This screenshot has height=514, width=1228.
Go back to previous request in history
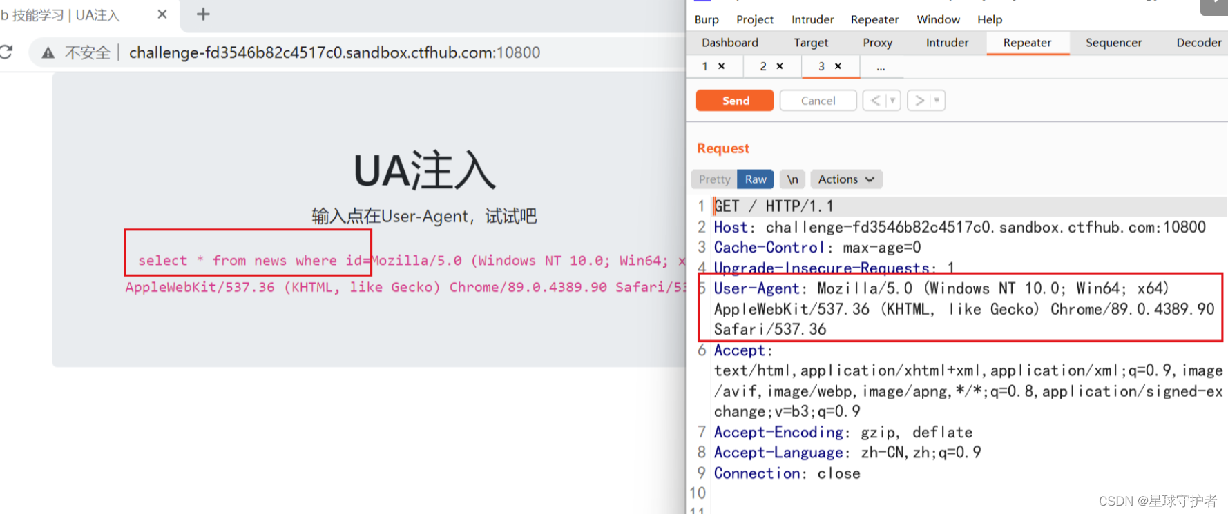pos(875,101)
